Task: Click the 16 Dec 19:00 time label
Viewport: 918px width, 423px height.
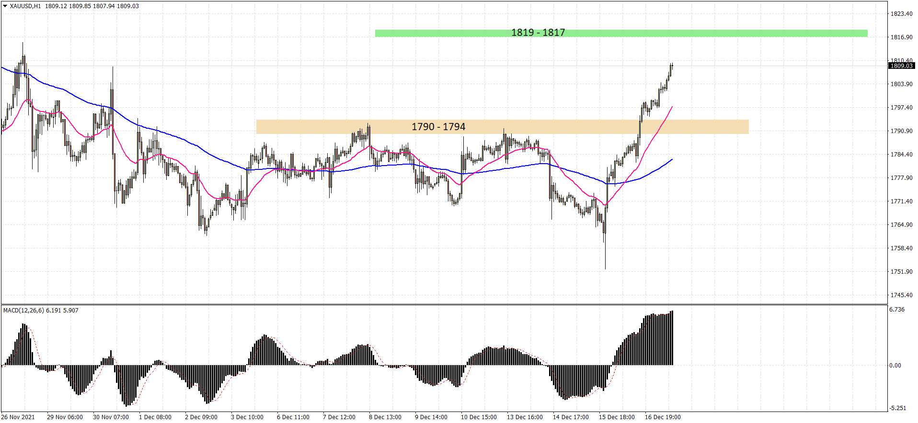Action: pos(663,417)
